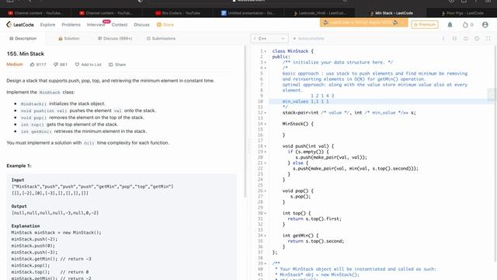Switch to Bro Coders - YouTube browser tab

click(x=178, y=13)
